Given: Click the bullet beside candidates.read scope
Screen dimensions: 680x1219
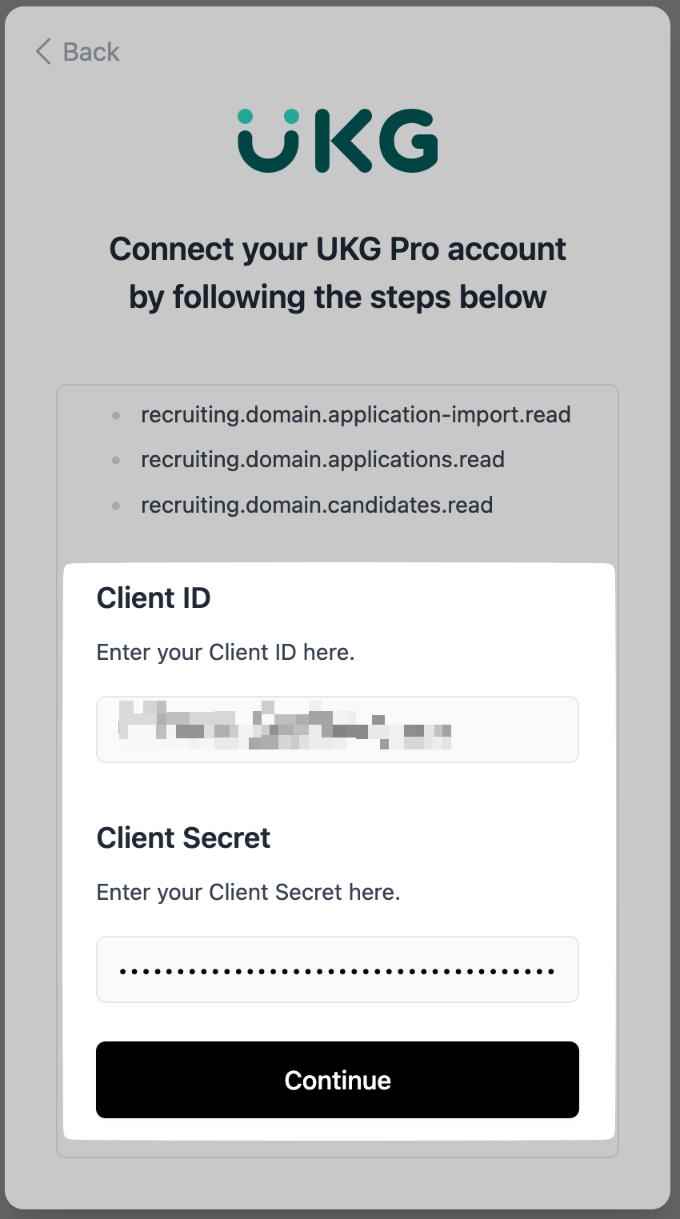Looking at the screenshot, I should click(x=116, y=506).
